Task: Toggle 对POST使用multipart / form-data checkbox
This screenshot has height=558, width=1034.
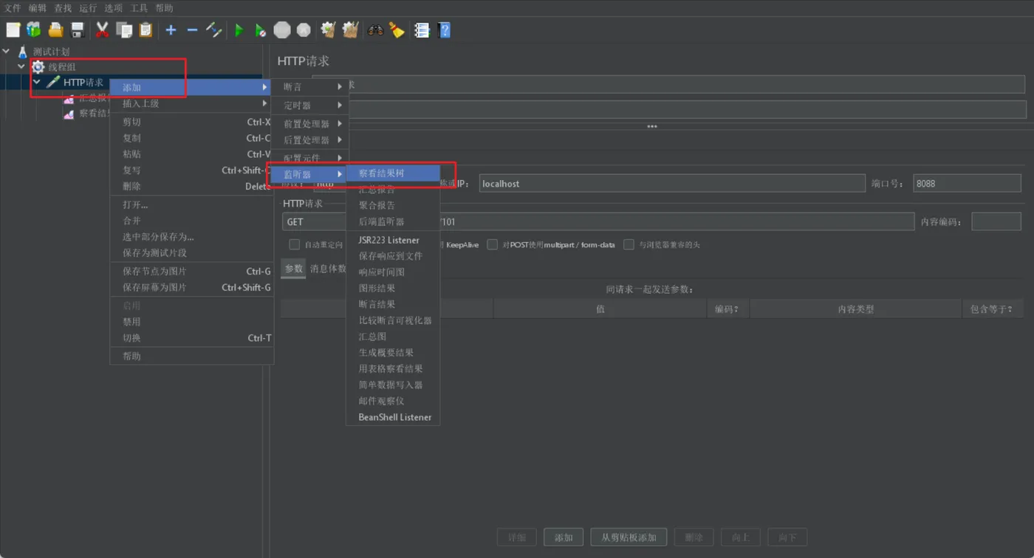Action: pos(492,244)
